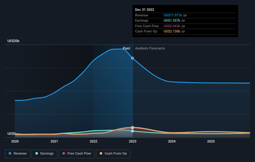
Task: Click the Cash From Op label in tooltip
Action: point(146,32)
